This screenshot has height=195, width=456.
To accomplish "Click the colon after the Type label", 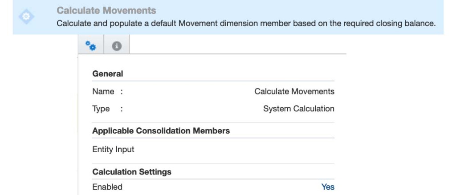I will tap(122, 109).
